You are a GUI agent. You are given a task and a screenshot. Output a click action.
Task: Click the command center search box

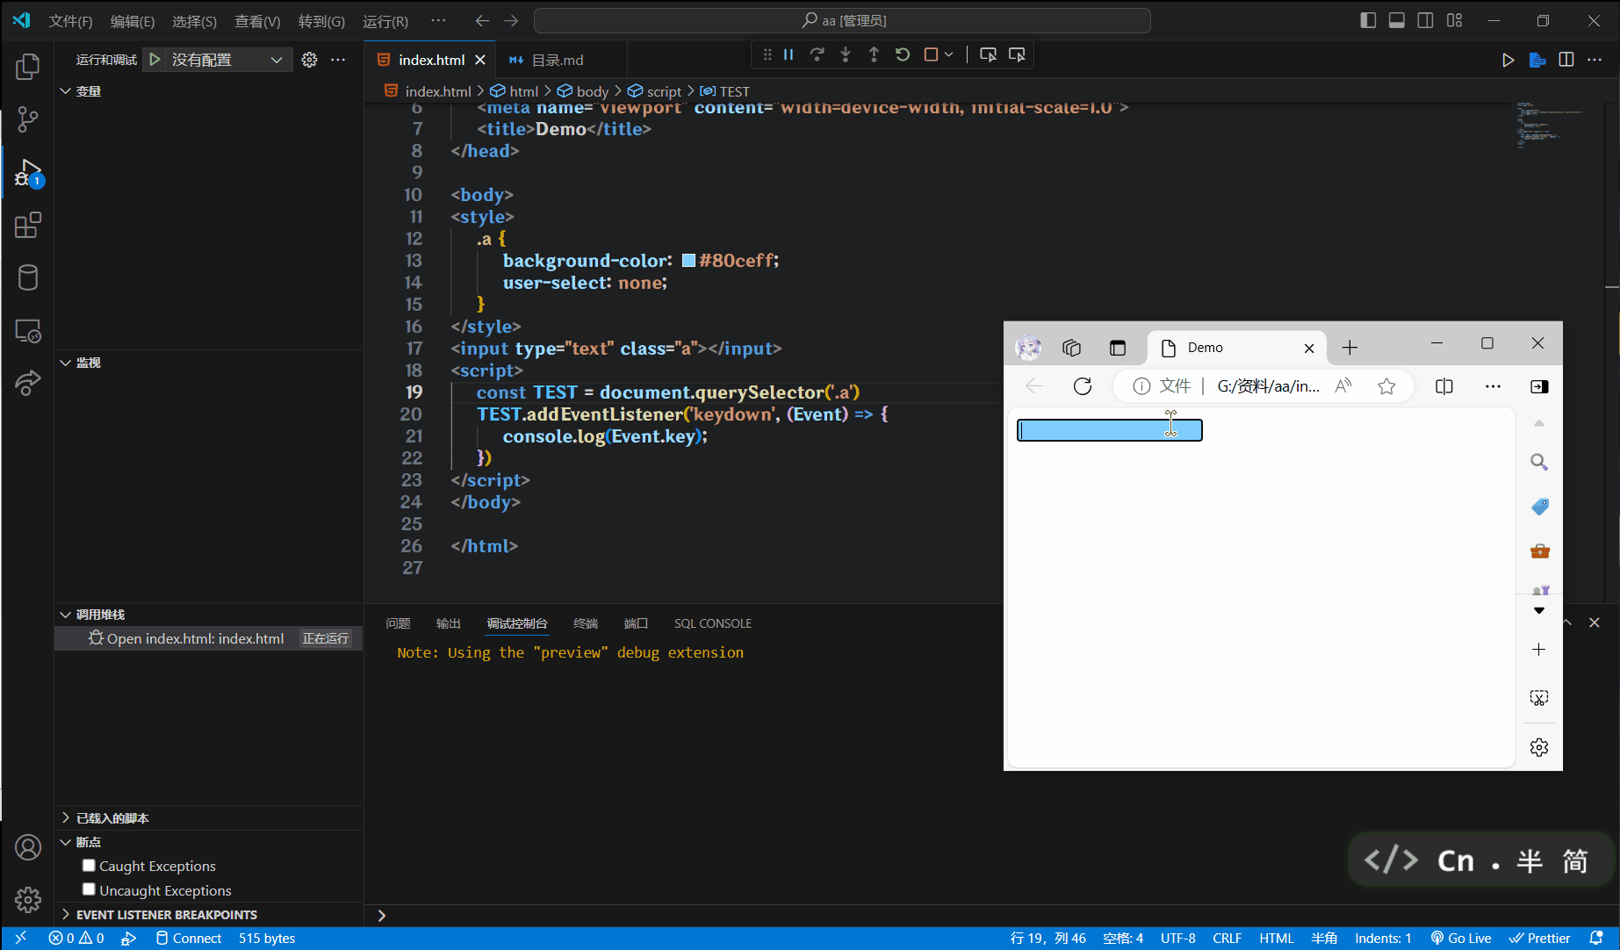(842, 20)
